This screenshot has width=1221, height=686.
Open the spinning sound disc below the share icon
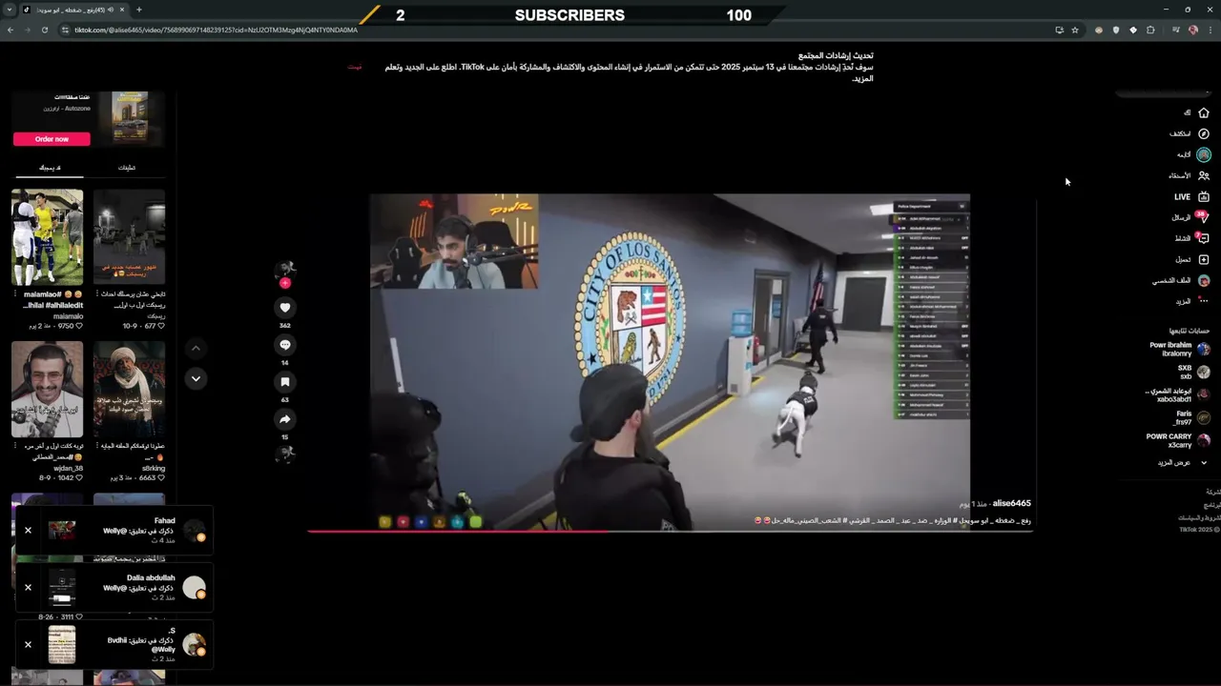(x=284, y=455)
